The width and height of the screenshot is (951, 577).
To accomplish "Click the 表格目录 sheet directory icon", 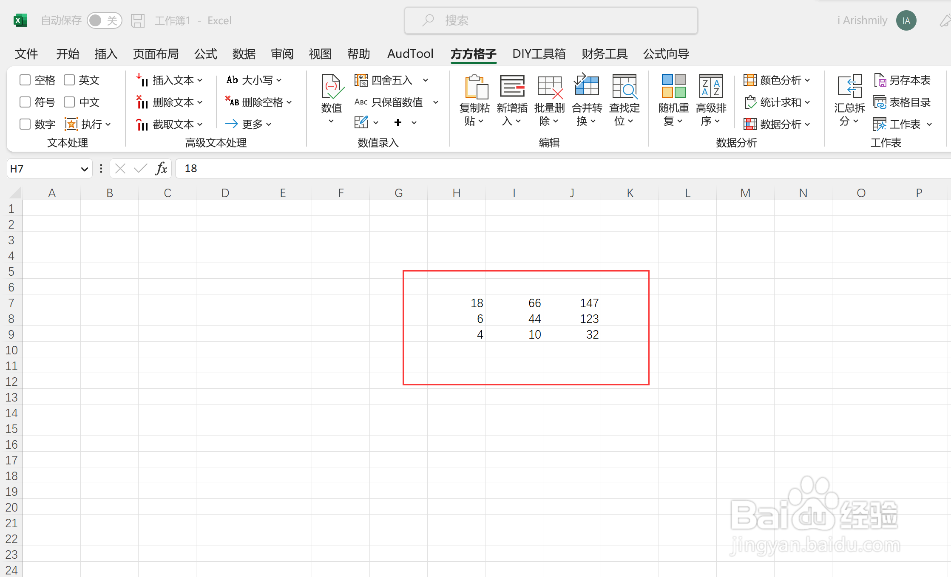I will coord(880,102).
